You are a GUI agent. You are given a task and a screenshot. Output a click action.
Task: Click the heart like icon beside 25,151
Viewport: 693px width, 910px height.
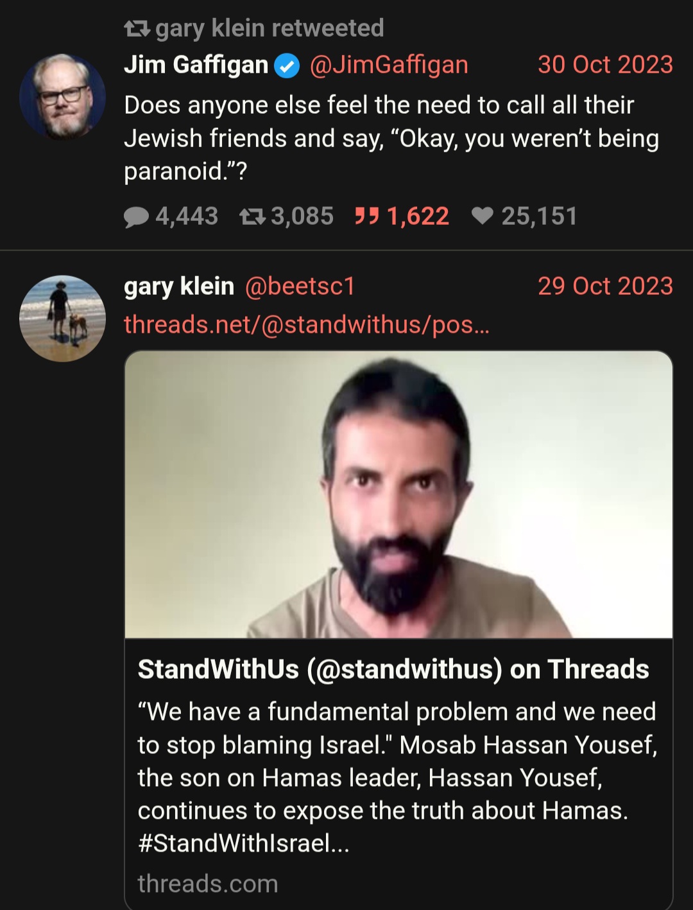pos(483,216)
